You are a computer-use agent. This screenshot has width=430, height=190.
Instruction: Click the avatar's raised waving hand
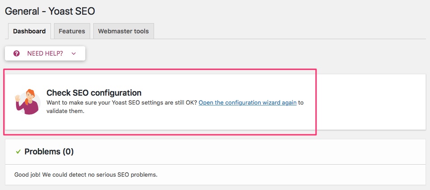point(17,98)
